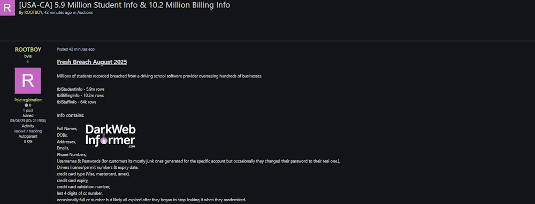This screenshot has height=204, width=535.
Task: Go to the Auctions forum section
Action: coord(85,13)
